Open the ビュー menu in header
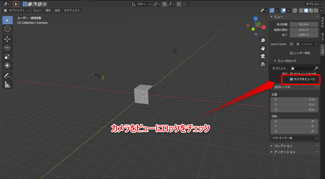 (37, 10)
